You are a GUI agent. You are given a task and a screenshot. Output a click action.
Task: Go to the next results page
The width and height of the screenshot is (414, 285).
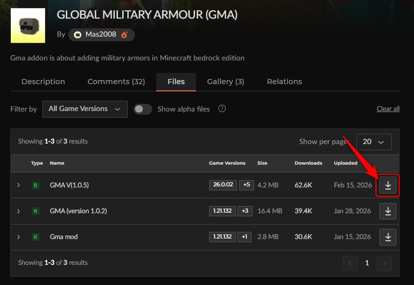point(384,263)
